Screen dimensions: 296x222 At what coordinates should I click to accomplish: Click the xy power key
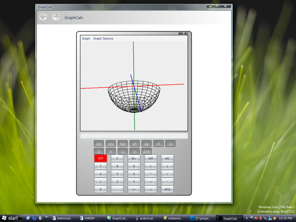[147, 144]
